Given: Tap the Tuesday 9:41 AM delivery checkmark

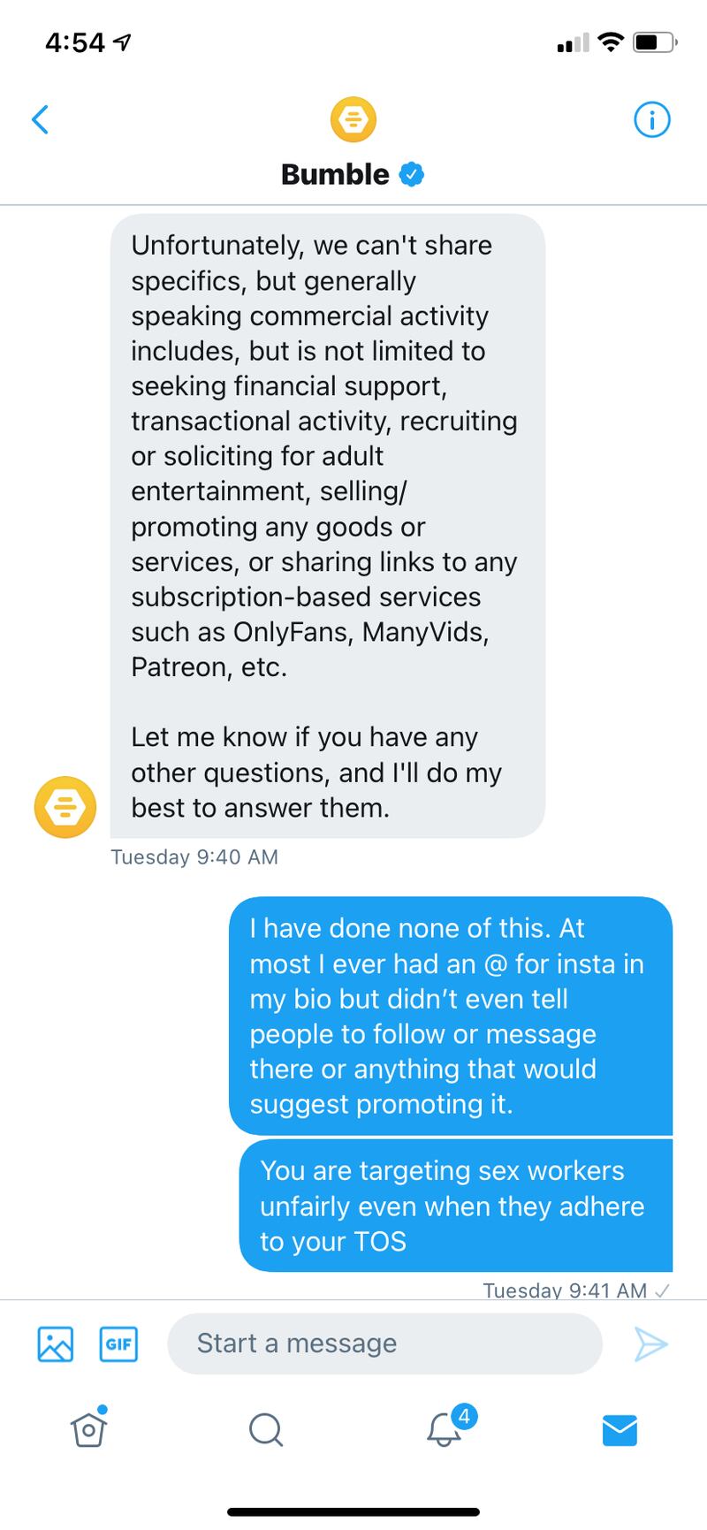Looking at the screenshot, I should (x=663, y=1290).
